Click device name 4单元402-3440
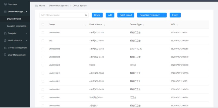 [x=97, y=57]
